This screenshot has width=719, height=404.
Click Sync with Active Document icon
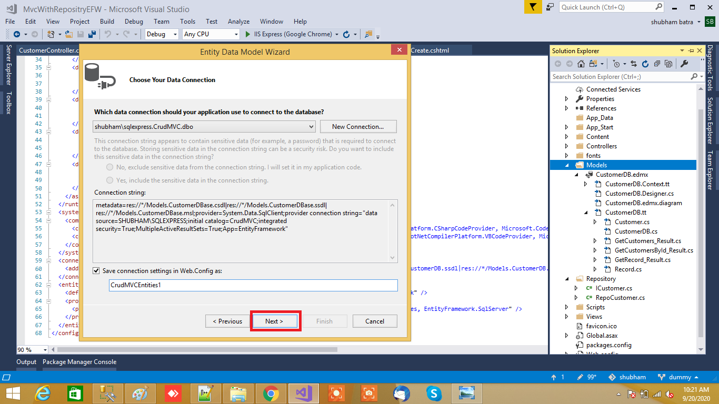coord(634,64)
